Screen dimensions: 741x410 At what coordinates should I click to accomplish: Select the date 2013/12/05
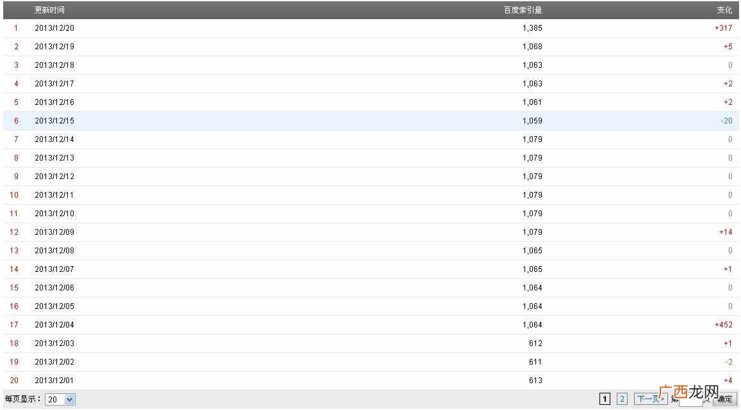coord(54,306)
